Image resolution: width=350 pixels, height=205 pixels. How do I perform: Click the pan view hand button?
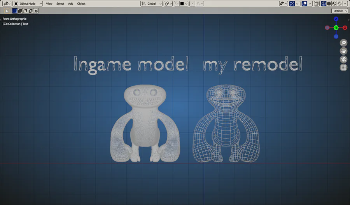coord(343,51)
